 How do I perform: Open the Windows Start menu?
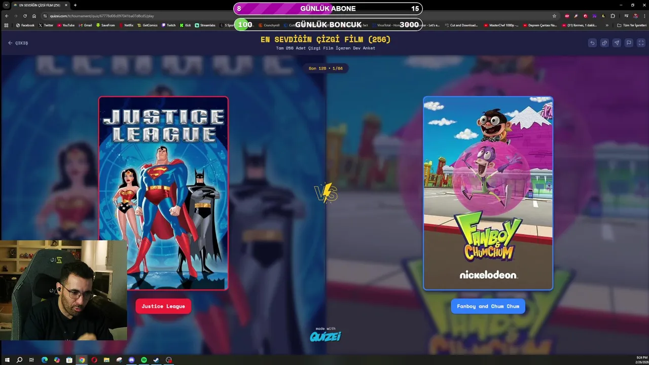(7, 360)
